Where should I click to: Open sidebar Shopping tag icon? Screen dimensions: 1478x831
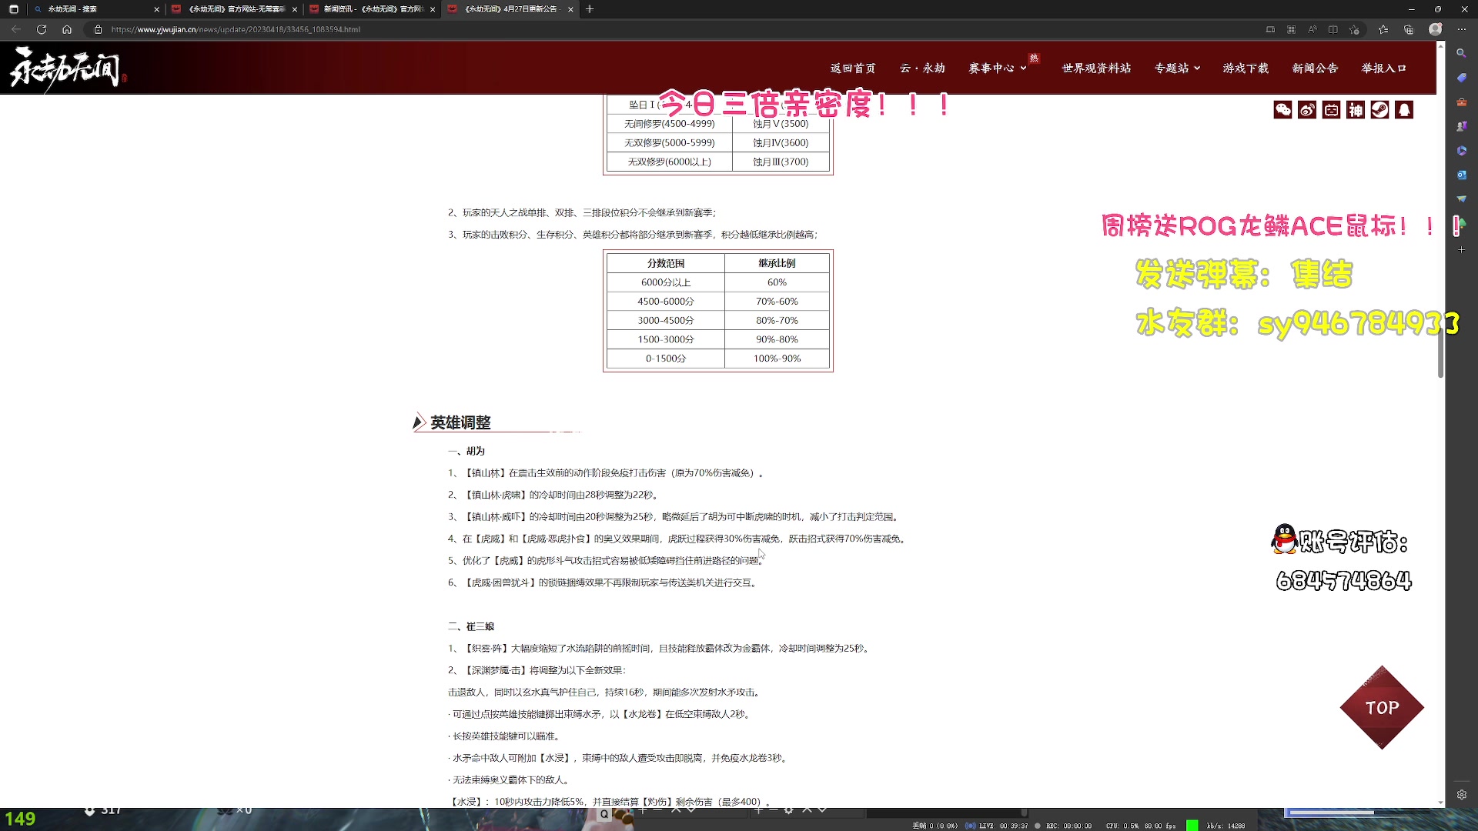pos(1461,78)
